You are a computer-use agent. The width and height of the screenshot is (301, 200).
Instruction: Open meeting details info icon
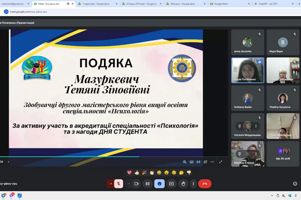[295, 184]
